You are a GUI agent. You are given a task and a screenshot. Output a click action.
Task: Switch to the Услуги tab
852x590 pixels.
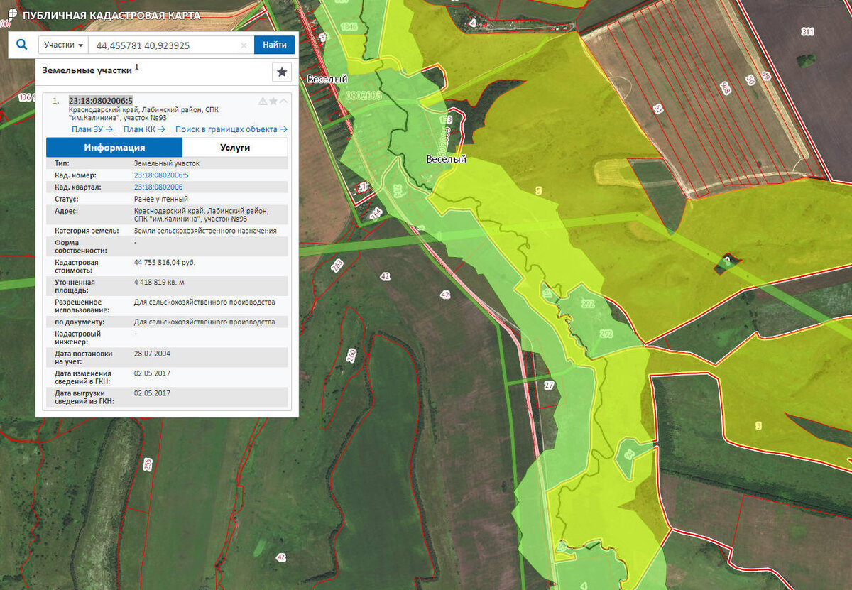(x=235, y=148)
